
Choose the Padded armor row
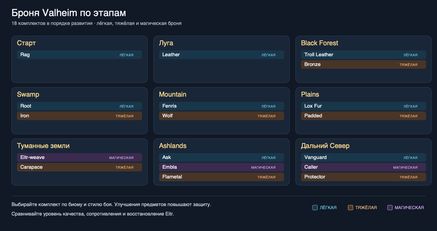point(364,116)
